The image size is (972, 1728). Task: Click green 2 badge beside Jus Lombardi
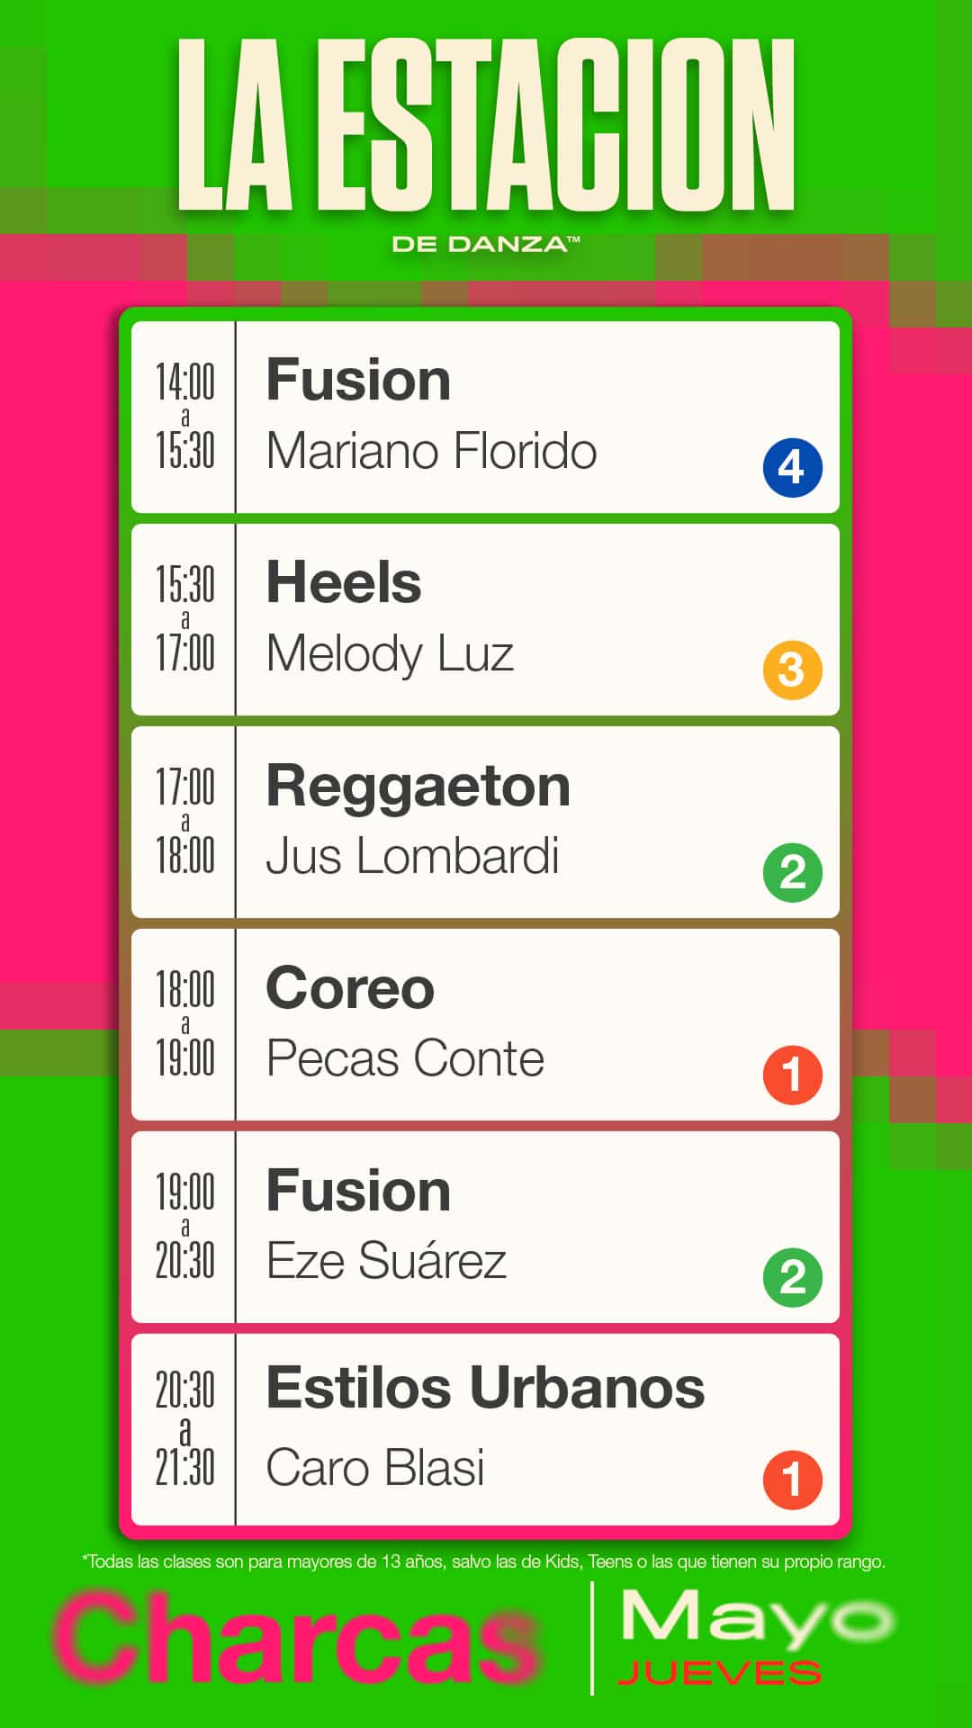(x=792, y=872)
